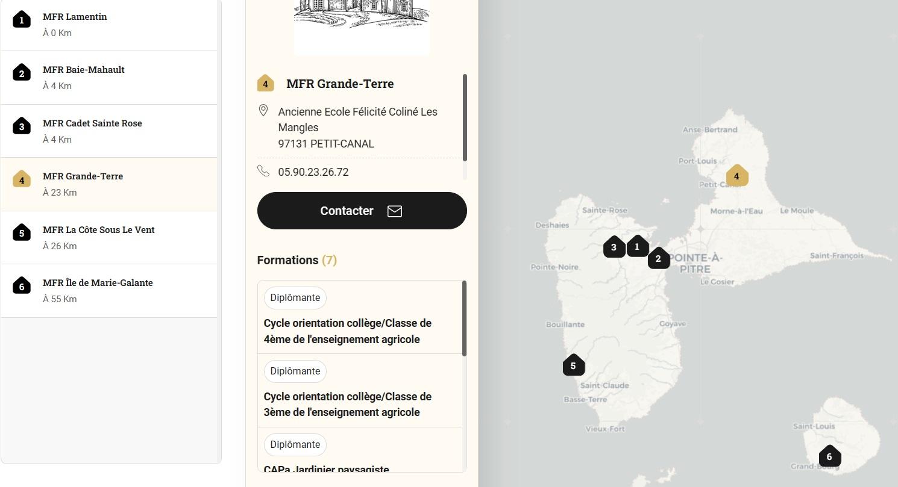This screenshot has height=487, width=898.
Task: Open the Classe de 4ème formation
Action: [348, 331]
